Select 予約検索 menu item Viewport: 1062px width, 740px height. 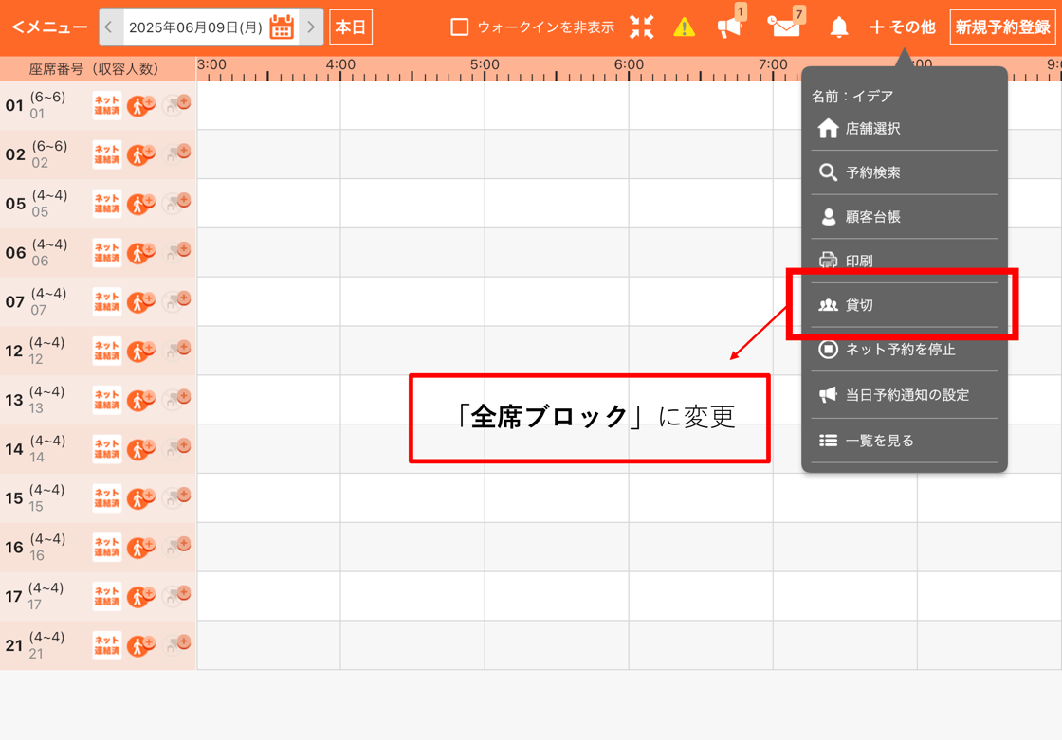[905, 172]
